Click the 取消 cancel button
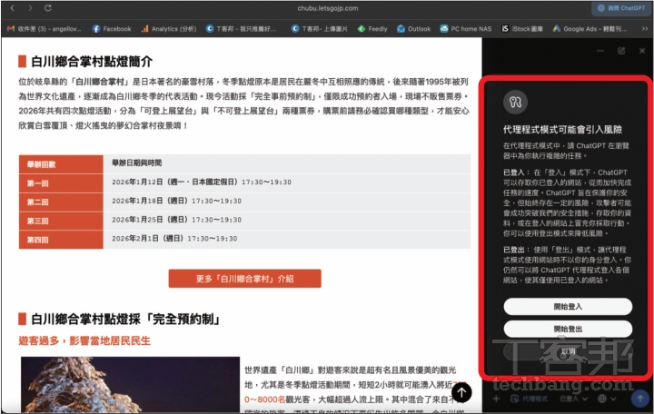Screen dimensions: 654x414 click(568, 351)
